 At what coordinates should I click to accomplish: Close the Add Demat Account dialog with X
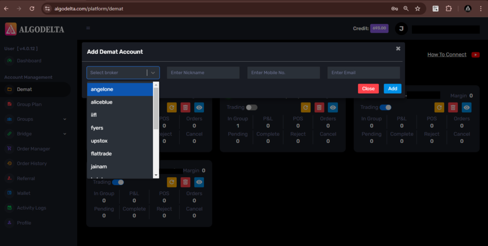coord(398,49)
